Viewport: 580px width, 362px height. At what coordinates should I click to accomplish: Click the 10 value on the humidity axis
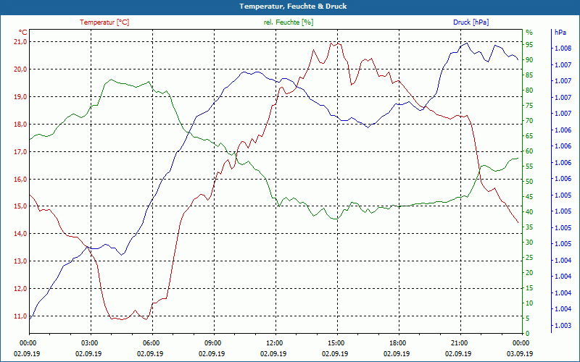pyautogui.click(x=529, y=303)
